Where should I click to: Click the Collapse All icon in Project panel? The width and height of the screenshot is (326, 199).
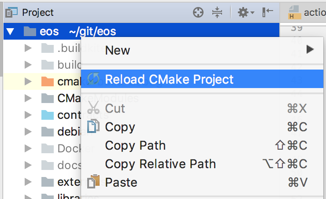[217, 12]
